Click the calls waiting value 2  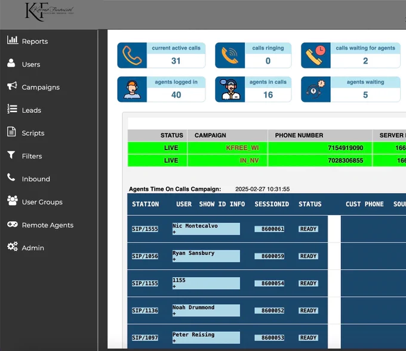365,61
